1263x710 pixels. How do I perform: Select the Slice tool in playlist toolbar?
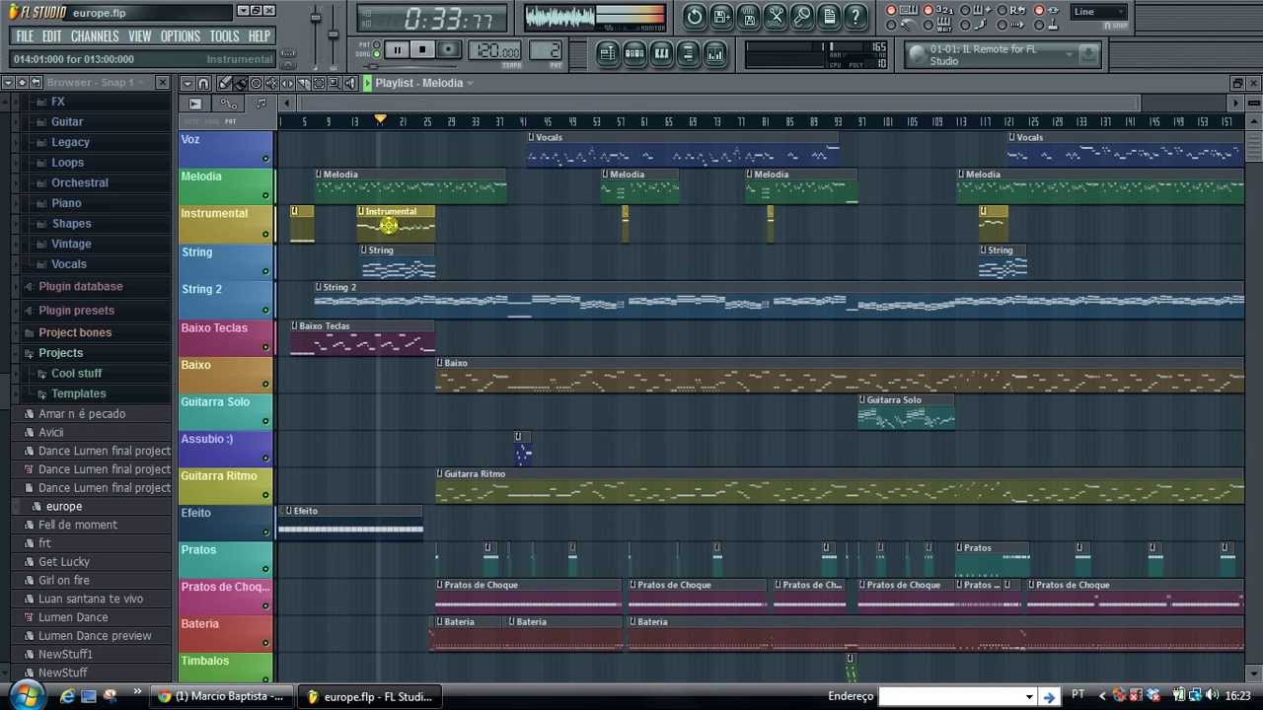coord(303,84)
